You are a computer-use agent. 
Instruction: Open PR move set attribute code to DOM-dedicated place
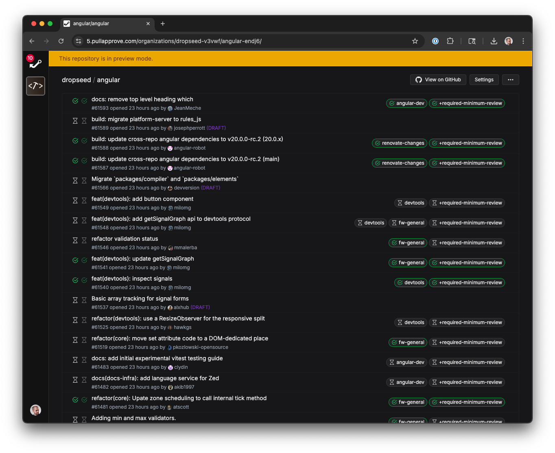[180, 338]
